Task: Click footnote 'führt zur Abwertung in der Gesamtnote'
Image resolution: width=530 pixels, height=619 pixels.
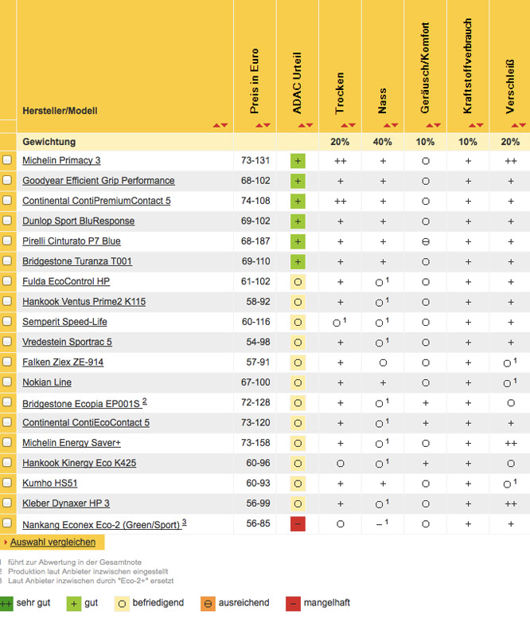Action: click(x=75, y=562)
